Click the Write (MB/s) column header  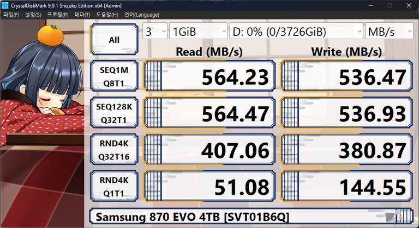[346, 52]
